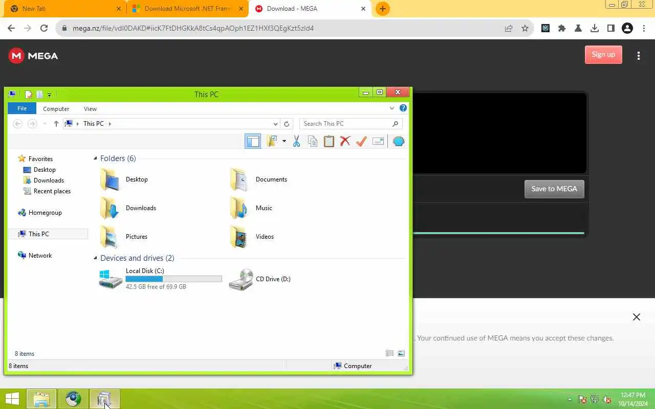
Task: Open File Explorer from the taskbar
Action: 41,399
